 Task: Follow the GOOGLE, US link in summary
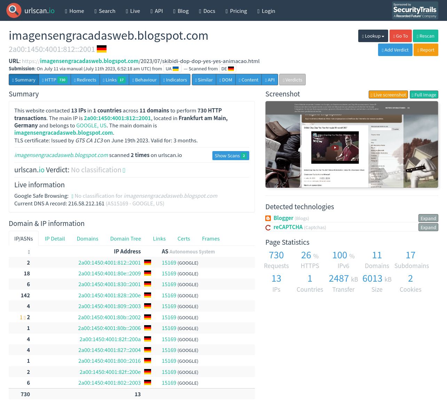(x=91, y=125)
